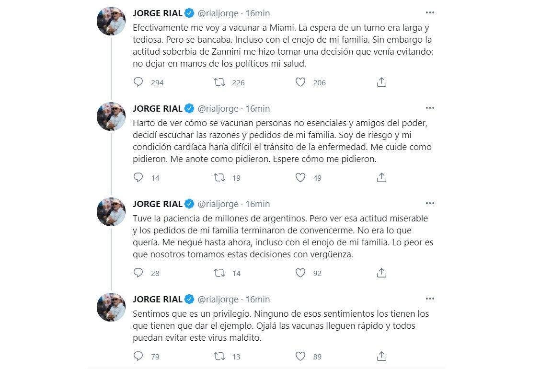Like the tweet with 49 likes
552x369 pixels.
pos(300,178)
